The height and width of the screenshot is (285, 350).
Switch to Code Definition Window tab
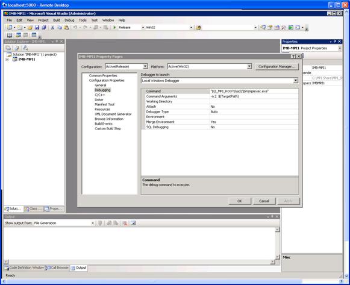tap(24, 268)
